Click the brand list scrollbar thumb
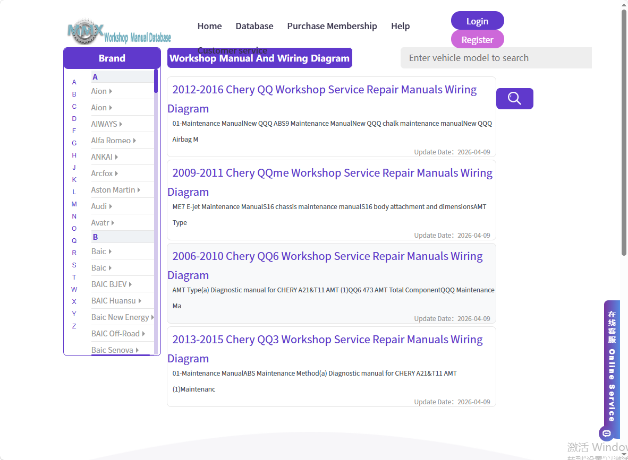The image size is (628, 460). point(156,81)
